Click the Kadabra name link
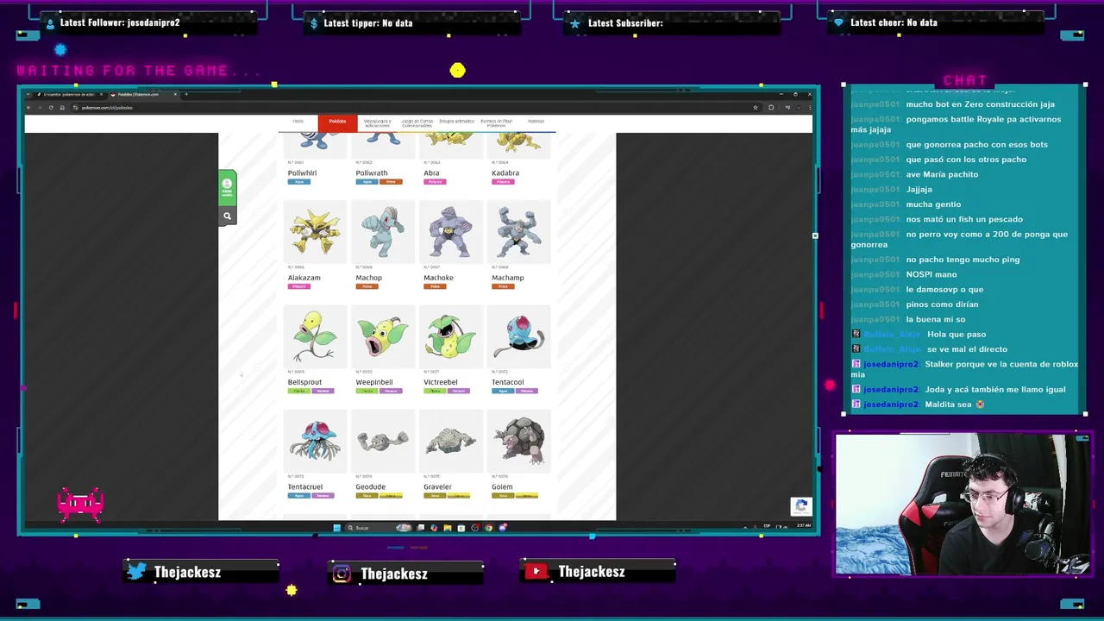This screenshot has width=1104, height=621. [505, 173]
